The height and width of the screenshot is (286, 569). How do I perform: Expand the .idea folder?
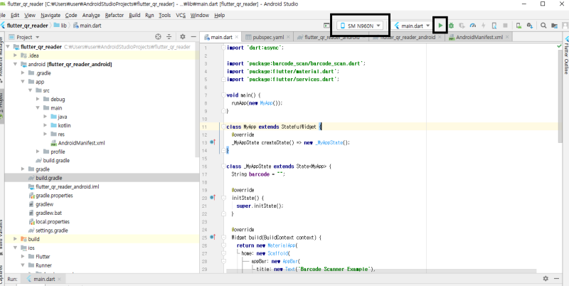tap(15, 55)
